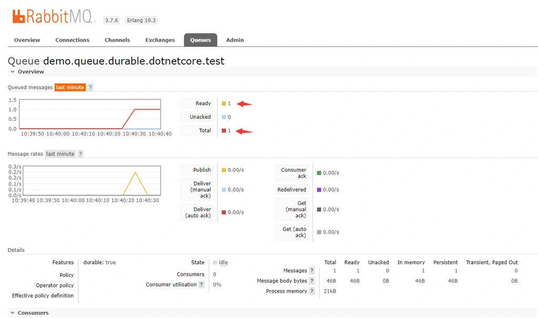Click the Operator policy label

[55, 285]
